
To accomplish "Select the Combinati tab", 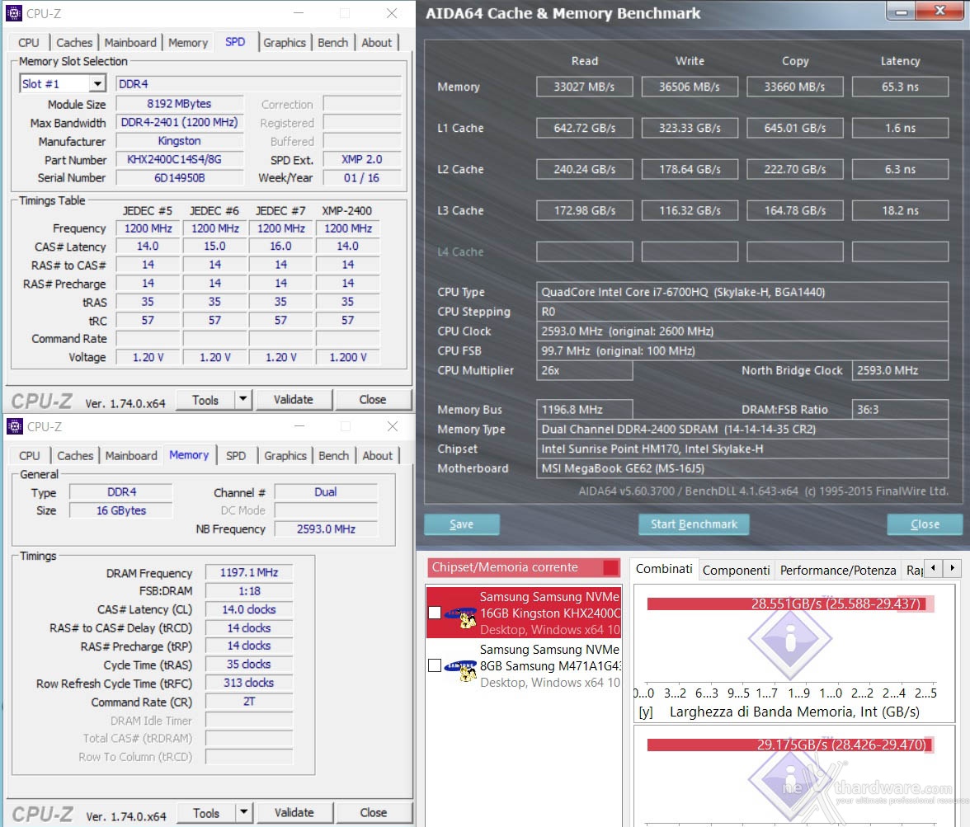I will tap(664, 568).
